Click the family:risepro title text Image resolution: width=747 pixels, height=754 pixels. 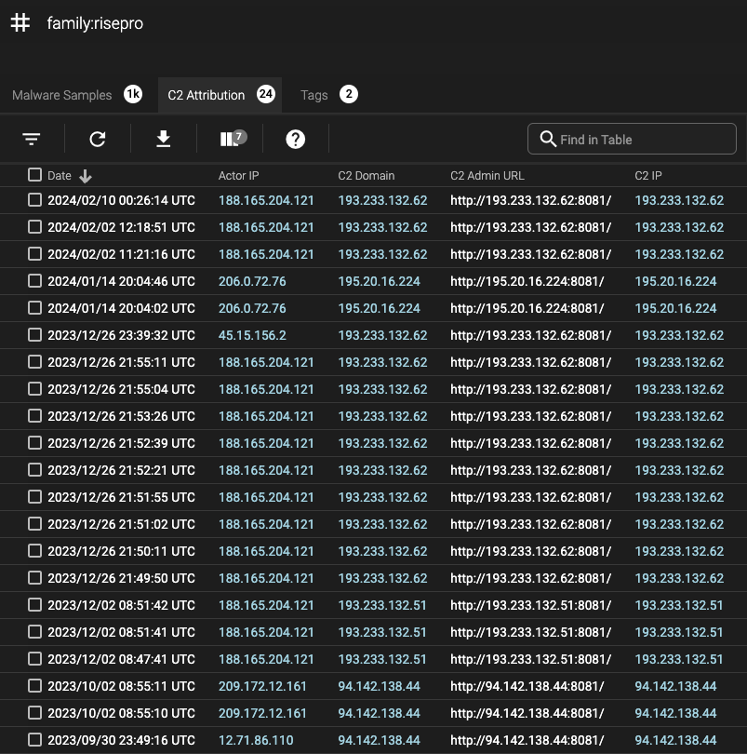[x=95, y=23]
